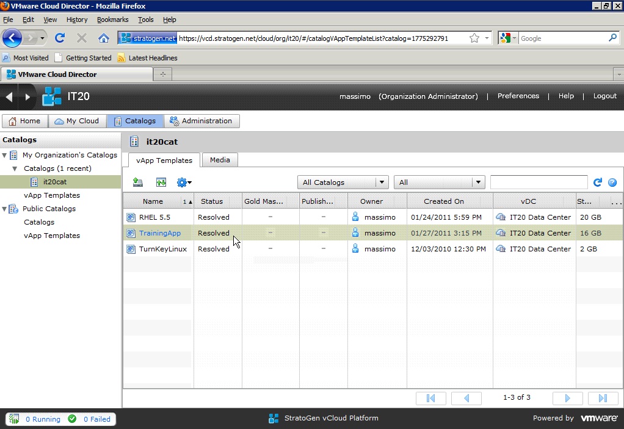Viewport: 624px width, 429px height.
Task: Click the import template toolbar icon
Action: point(161,182)
